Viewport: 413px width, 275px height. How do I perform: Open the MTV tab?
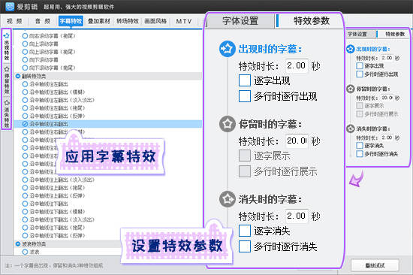tap(184, 21)
